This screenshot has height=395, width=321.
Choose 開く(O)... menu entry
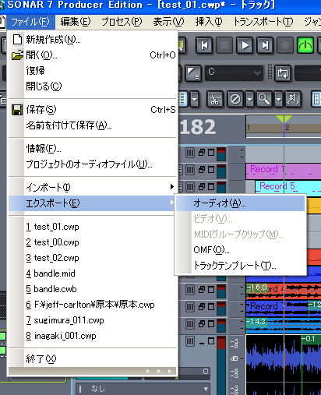(x=93, y=55)
